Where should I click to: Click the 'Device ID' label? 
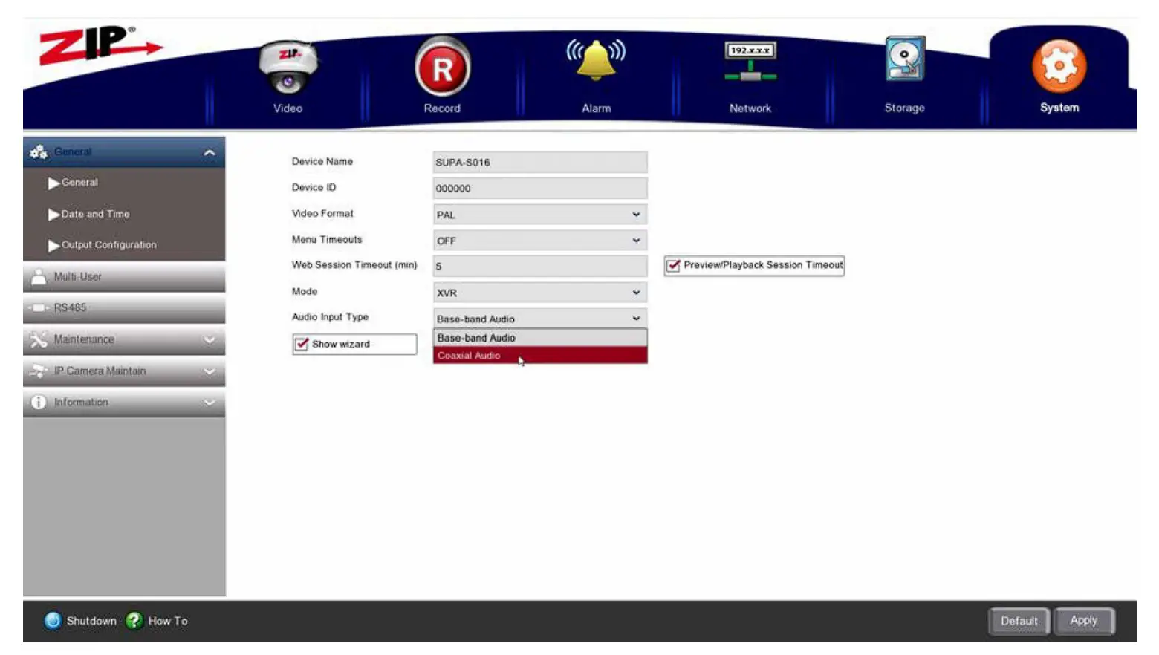314,188
